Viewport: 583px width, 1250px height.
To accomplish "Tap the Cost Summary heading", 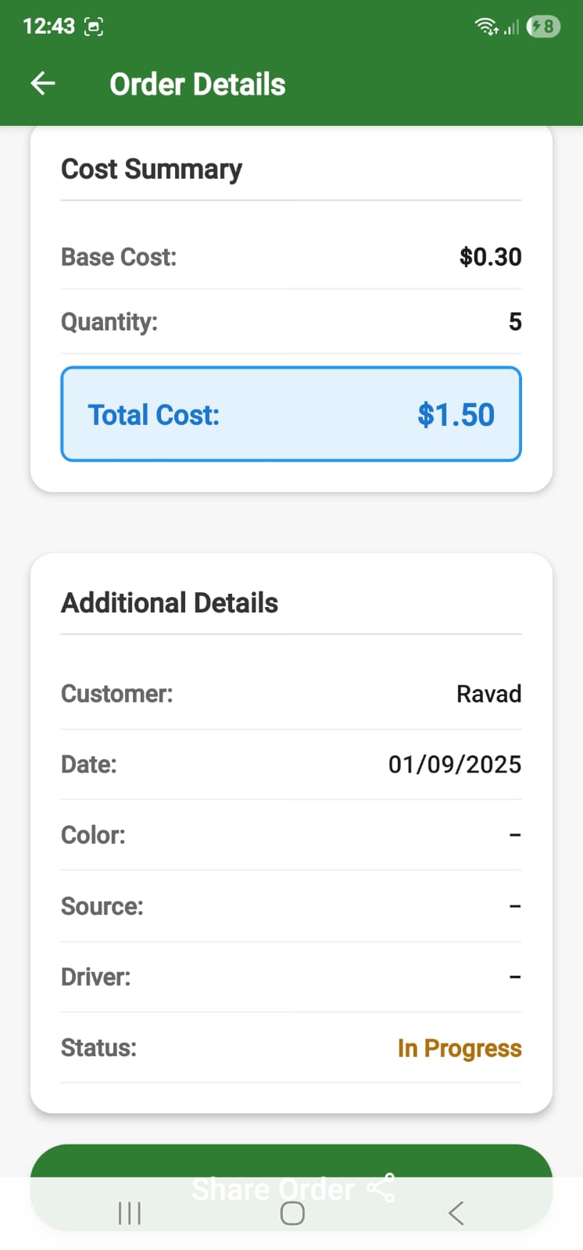I will [x=152, y=169].
